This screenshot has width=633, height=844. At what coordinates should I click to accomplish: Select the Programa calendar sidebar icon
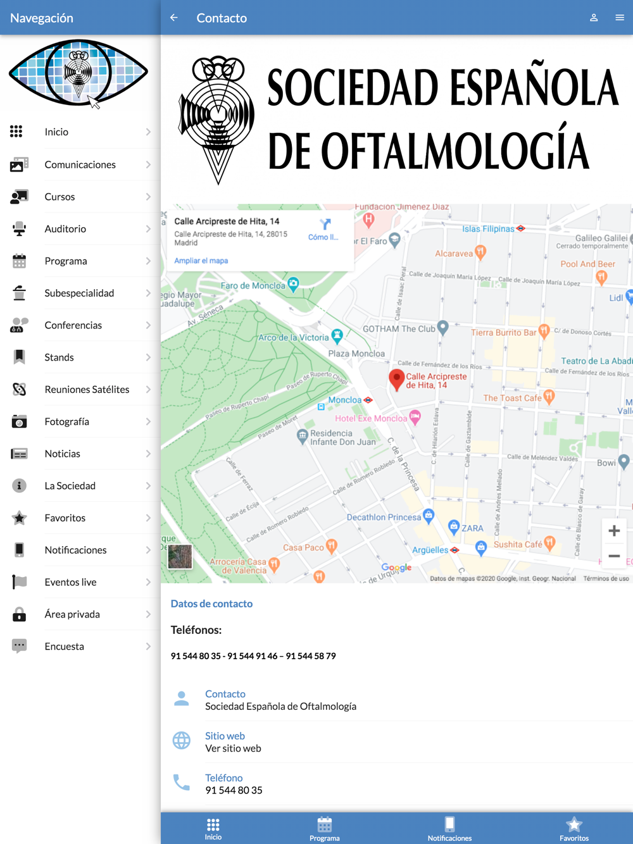point(19,261)
